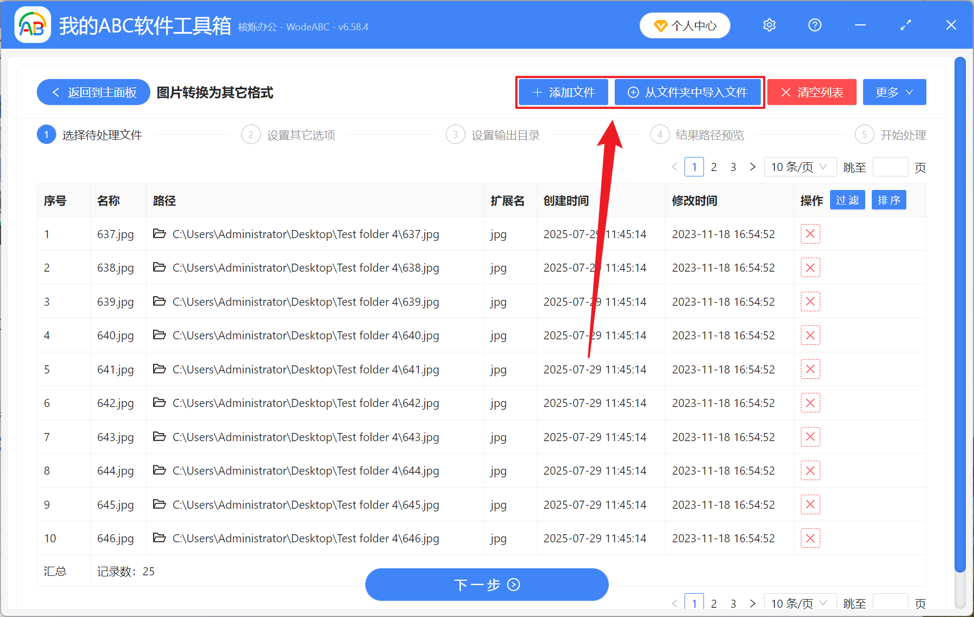Screen dimensions: 974x617
Task: Click the 下一步 next step button
Action: pos(486,585)
